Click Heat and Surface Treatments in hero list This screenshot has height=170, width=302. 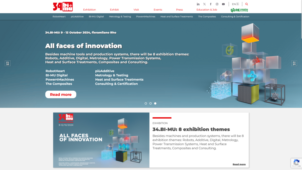[x=119, y=79]
